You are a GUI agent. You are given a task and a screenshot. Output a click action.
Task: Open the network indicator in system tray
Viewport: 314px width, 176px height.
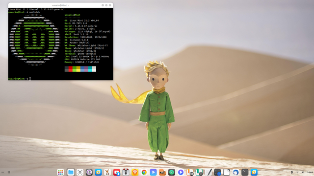coord(297,172)
